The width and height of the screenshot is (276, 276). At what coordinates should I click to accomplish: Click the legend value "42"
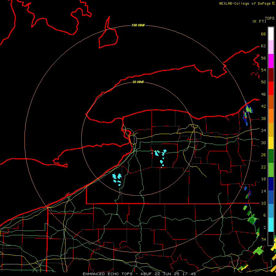click(x=263, y=106)
